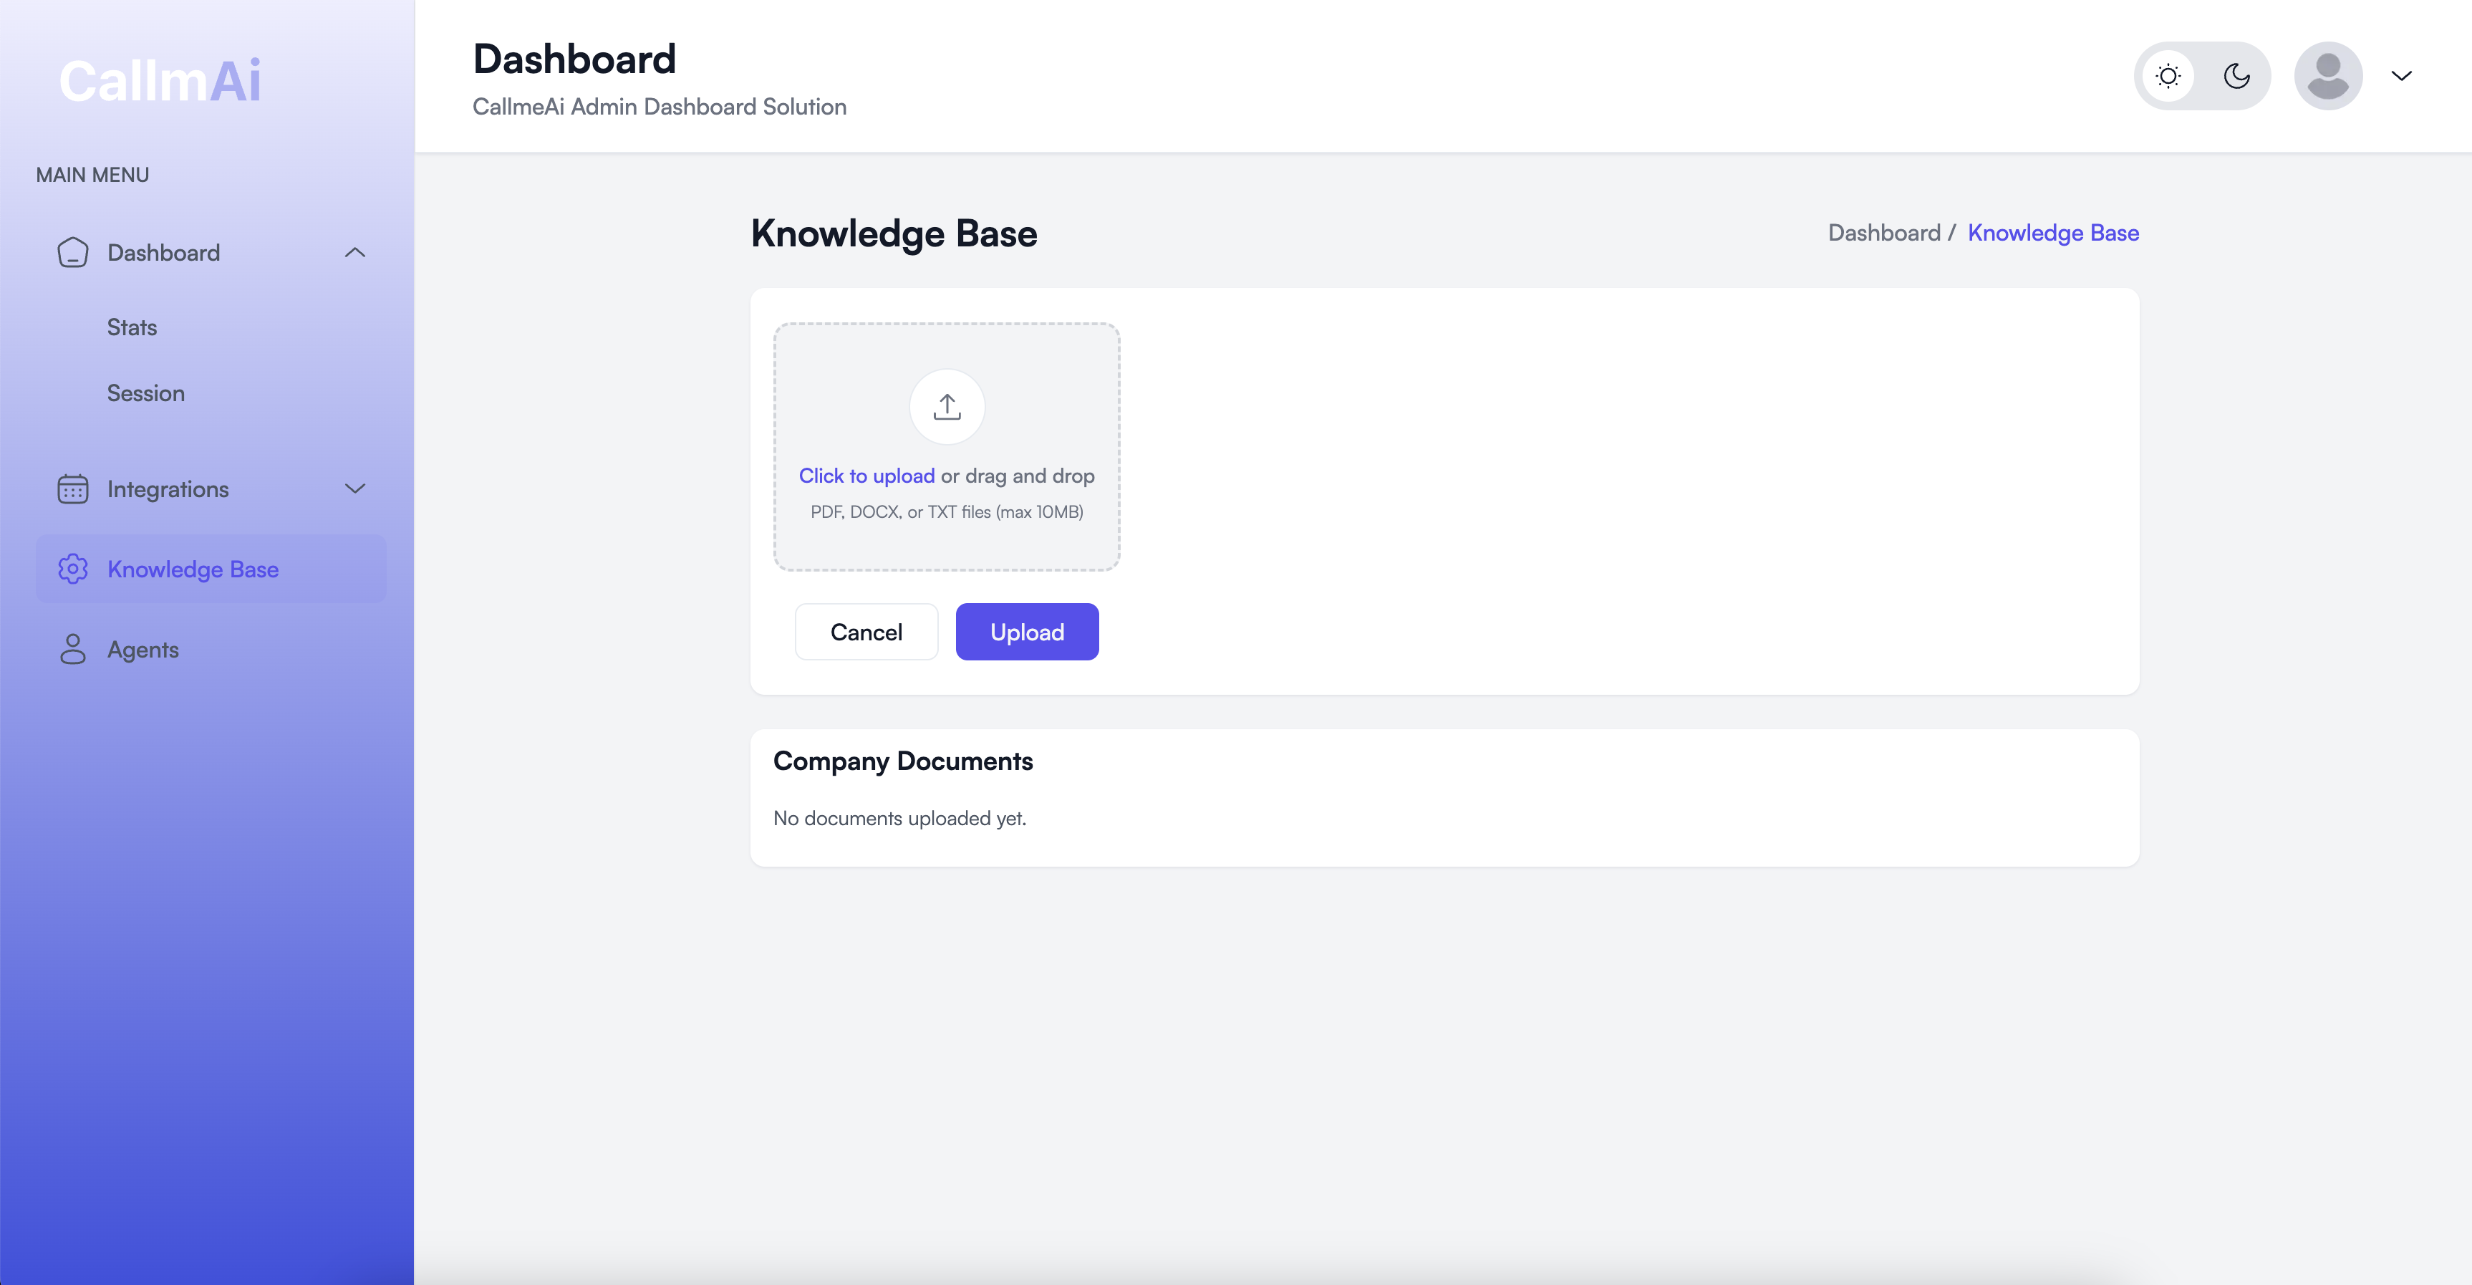Expand the Integrations menu using its chevron
The image size is (2472, 1285).
pos(355,489)
